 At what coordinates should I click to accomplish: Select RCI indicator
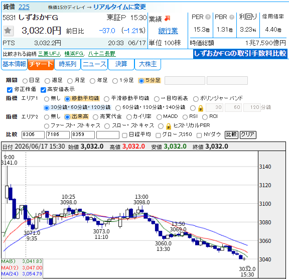tap(205, 117)
